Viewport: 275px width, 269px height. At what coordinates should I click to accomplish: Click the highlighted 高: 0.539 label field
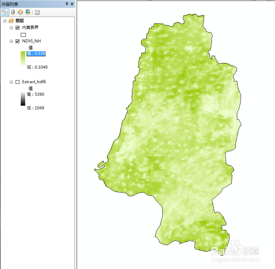coord(36,54)
